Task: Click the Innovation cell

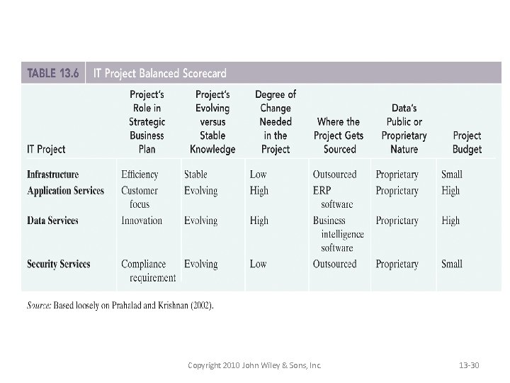Action: tap(142, 221)
